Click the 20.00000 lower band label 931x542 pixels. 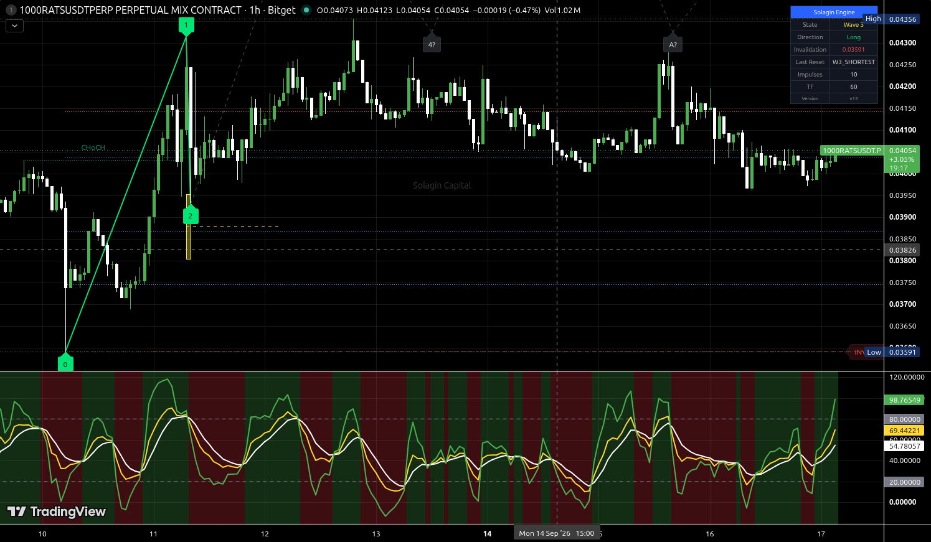[904, 482]
